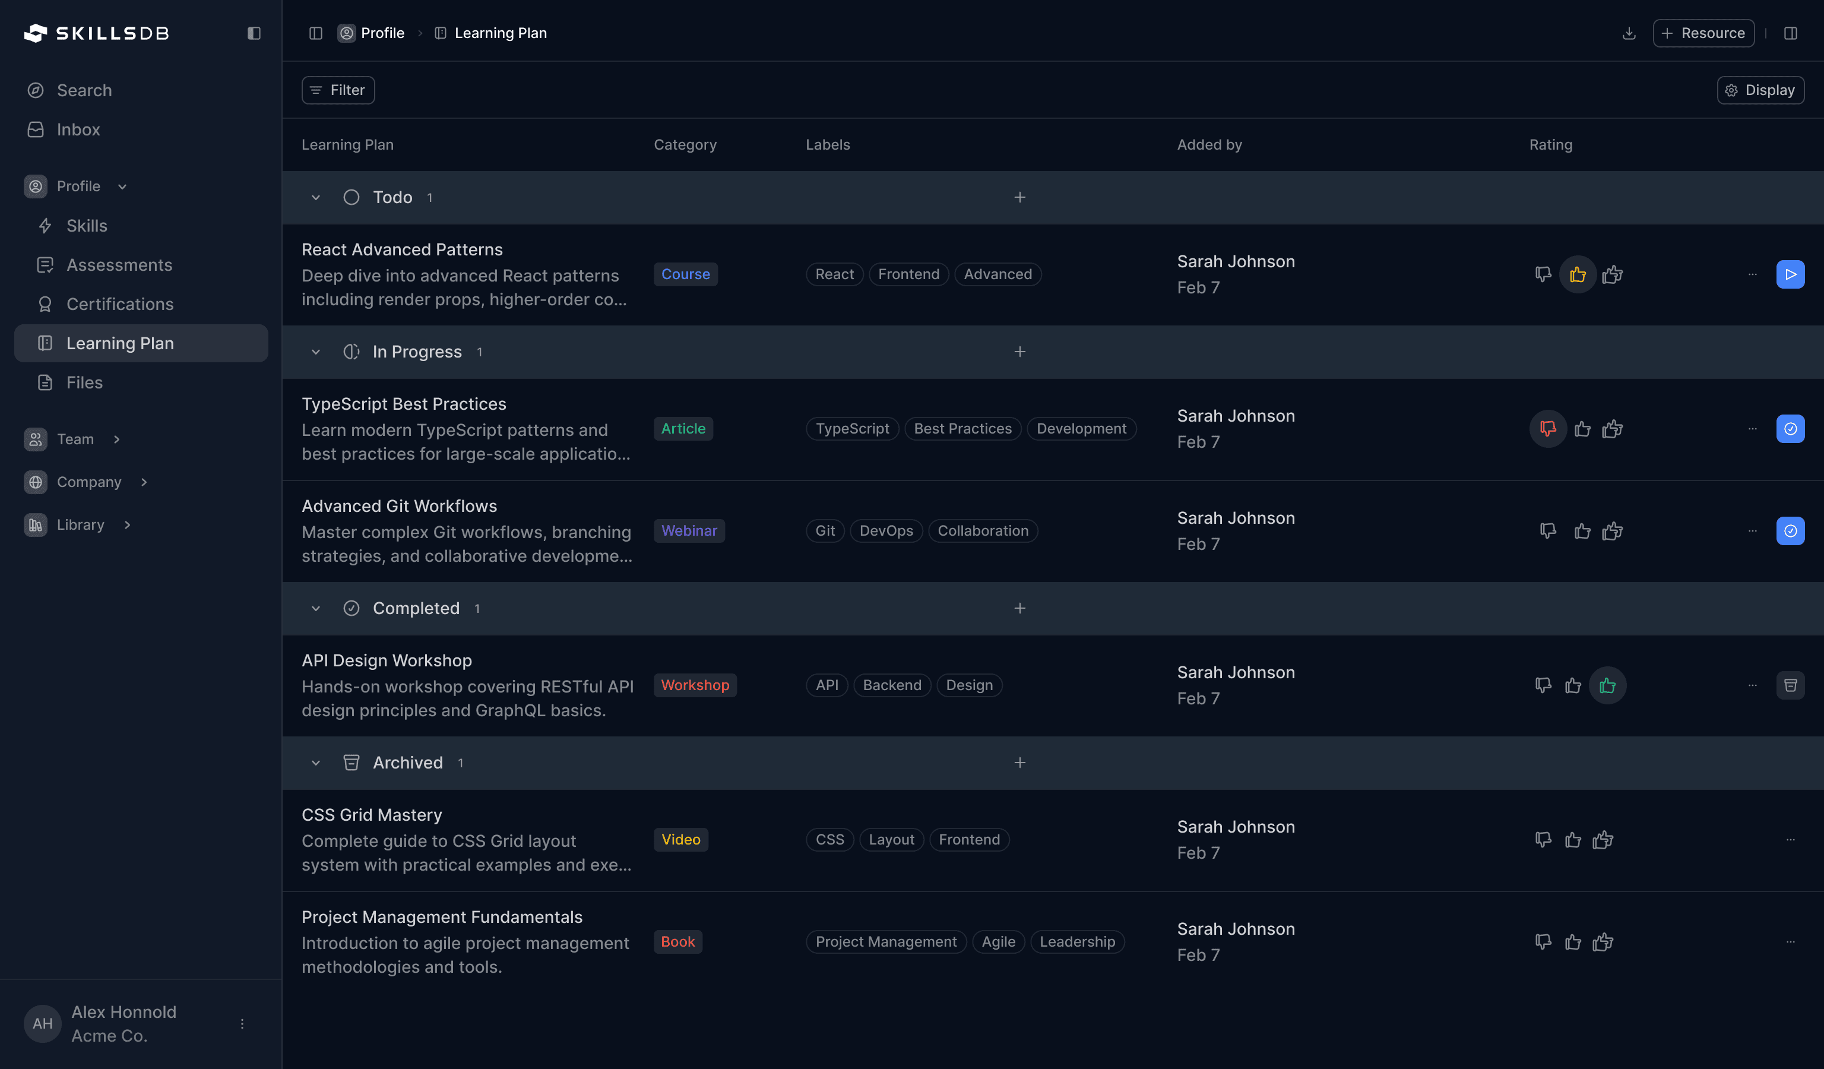Toggle thumbs up rating on React Advanced Patterns

tap(1577, 275)
